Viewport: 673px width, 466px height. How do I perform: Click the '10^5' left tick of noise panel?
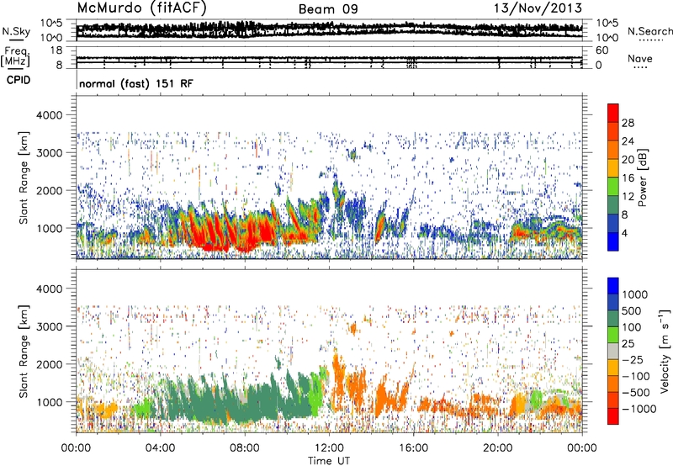click(x=51, y=23)
